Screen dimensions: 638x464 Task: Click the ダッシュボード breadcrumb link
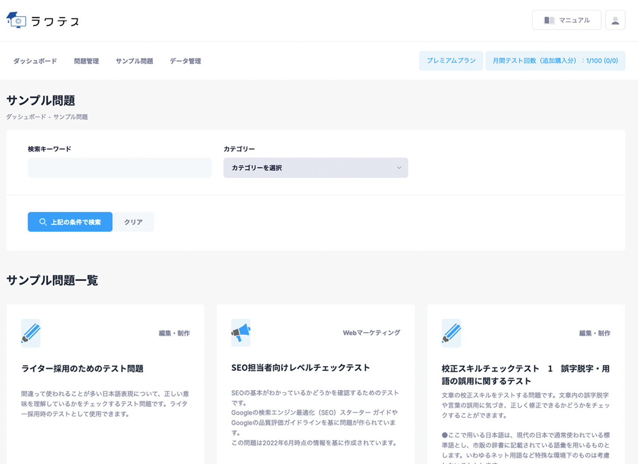(26, 117)
